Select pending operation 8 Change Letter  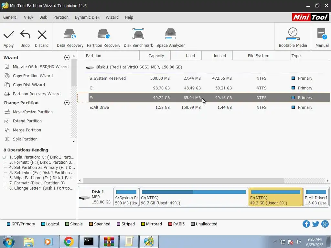coord(41,188)
